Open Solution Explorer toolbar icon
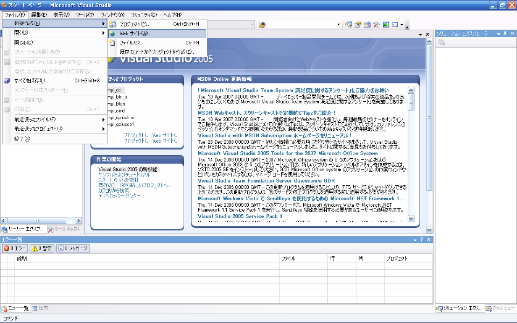The height and width of the screenshot is (323, 517). pos(348,25)
